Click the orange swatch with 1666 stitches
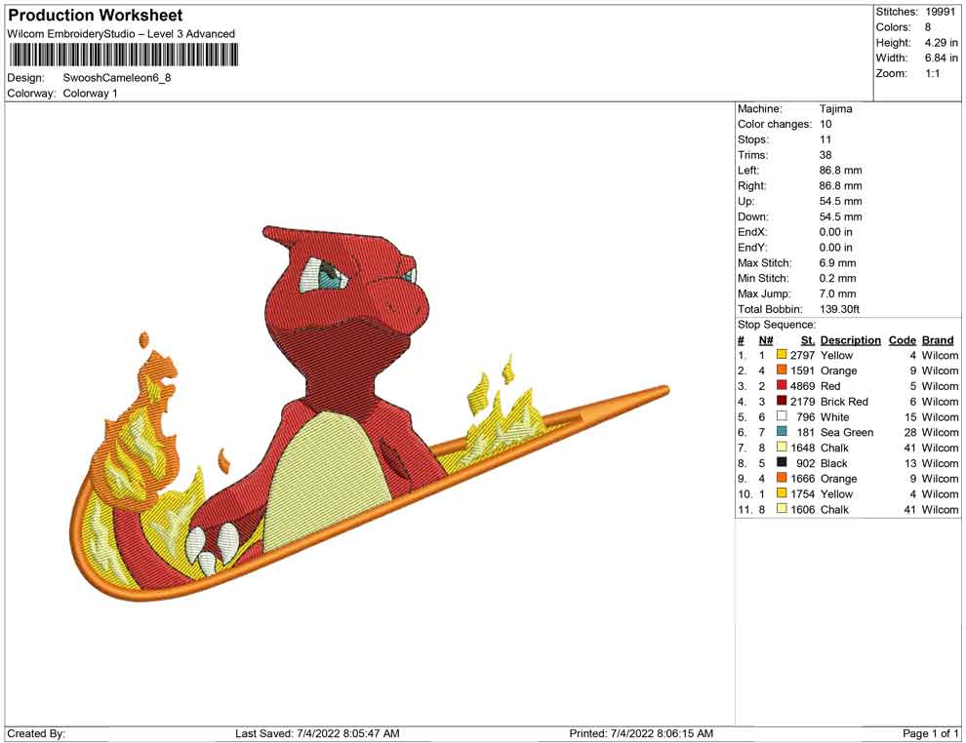This screenshot has width=966, height=743. click(x=782, y=478)
